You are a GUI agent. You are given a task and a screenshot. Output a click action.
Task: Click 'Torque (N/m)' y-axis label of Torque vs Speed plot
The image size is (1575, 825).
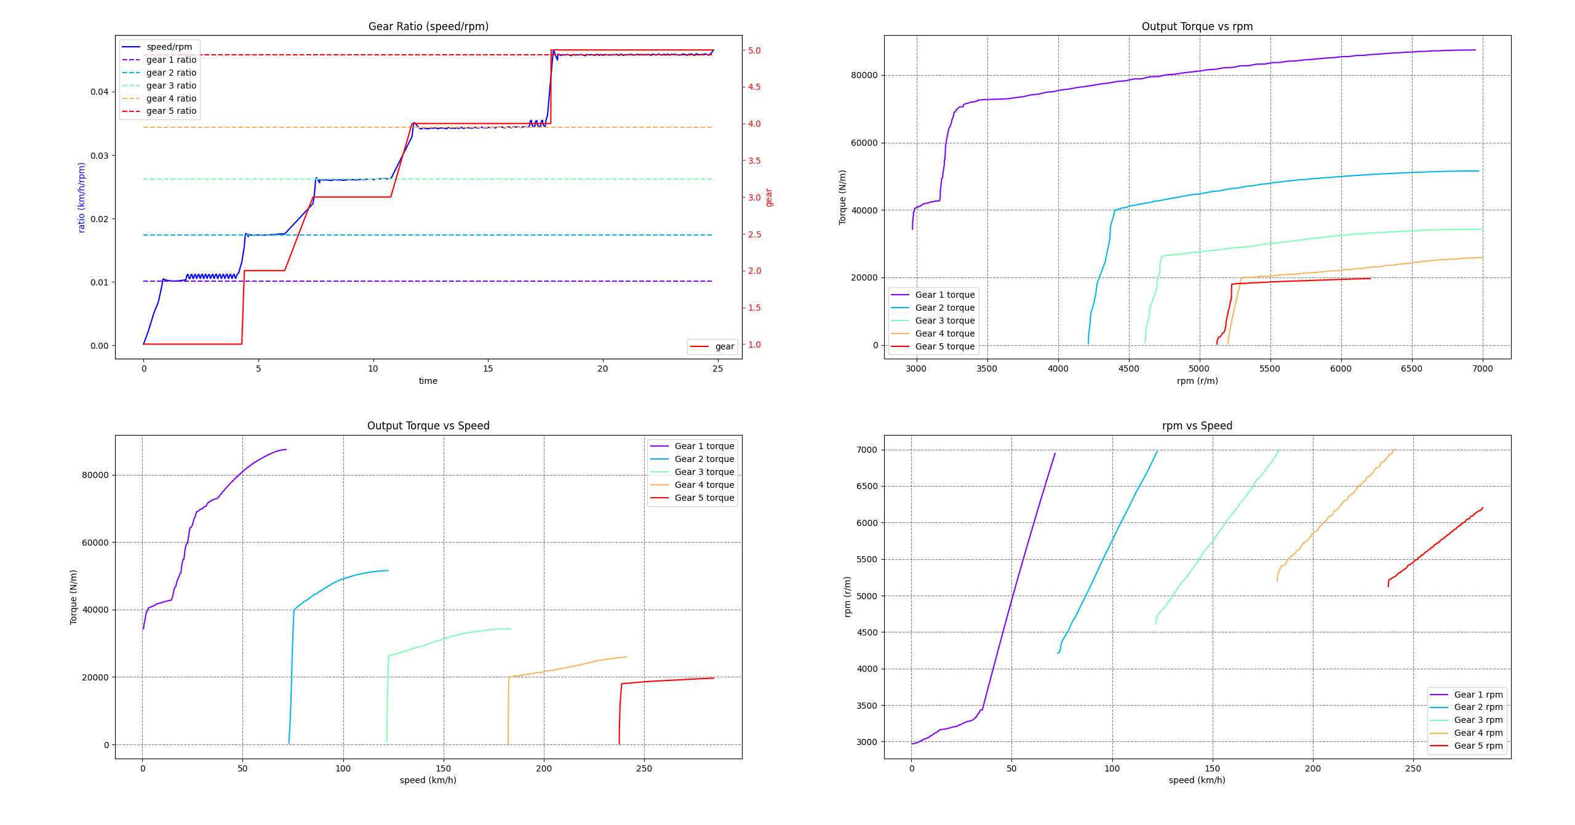[73, 597]
